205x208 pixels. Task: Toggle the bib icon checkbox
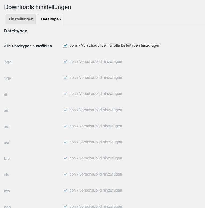click(x=65, y=158)
